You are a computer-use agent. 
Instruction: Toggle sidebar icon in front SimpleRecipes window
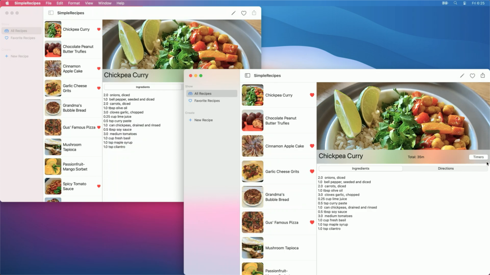(248, 76)
